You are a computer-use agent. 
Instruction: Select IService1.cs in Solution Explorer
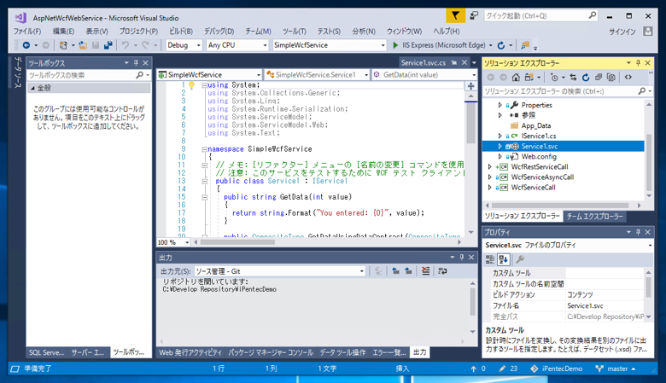[x=539, y=136]
